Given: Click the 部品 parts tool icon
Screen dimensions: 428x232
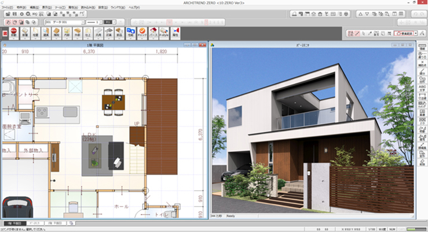Looking at the screenshot, I should 118,33.
